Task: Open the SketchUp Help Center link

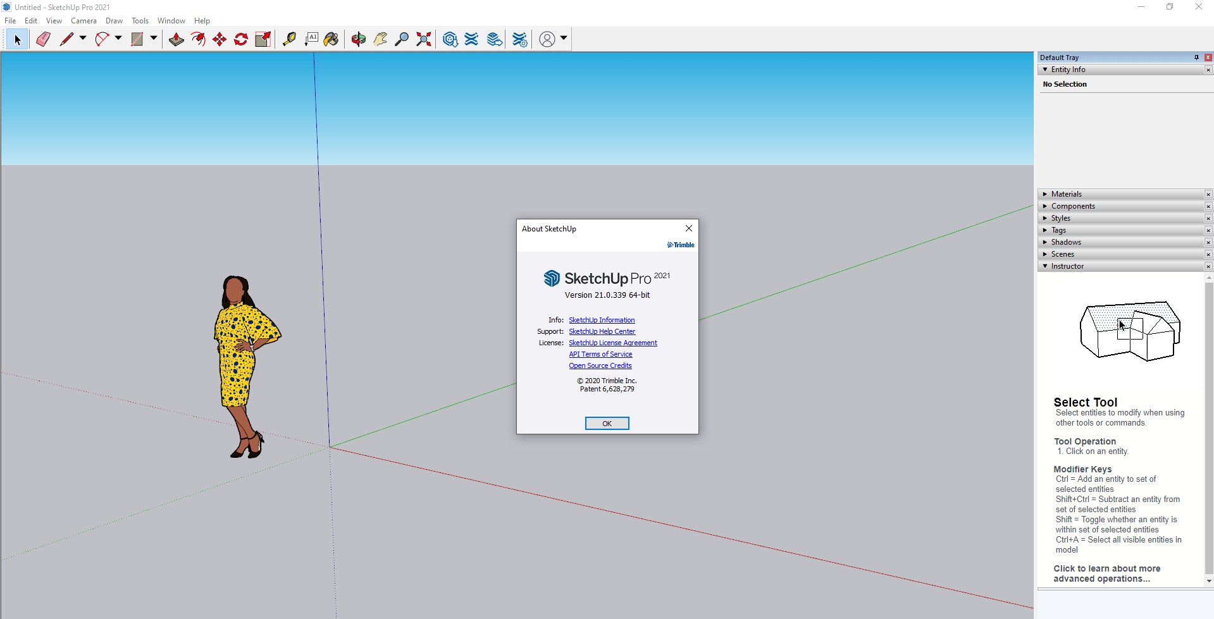Action: click(x=602, y=331)
